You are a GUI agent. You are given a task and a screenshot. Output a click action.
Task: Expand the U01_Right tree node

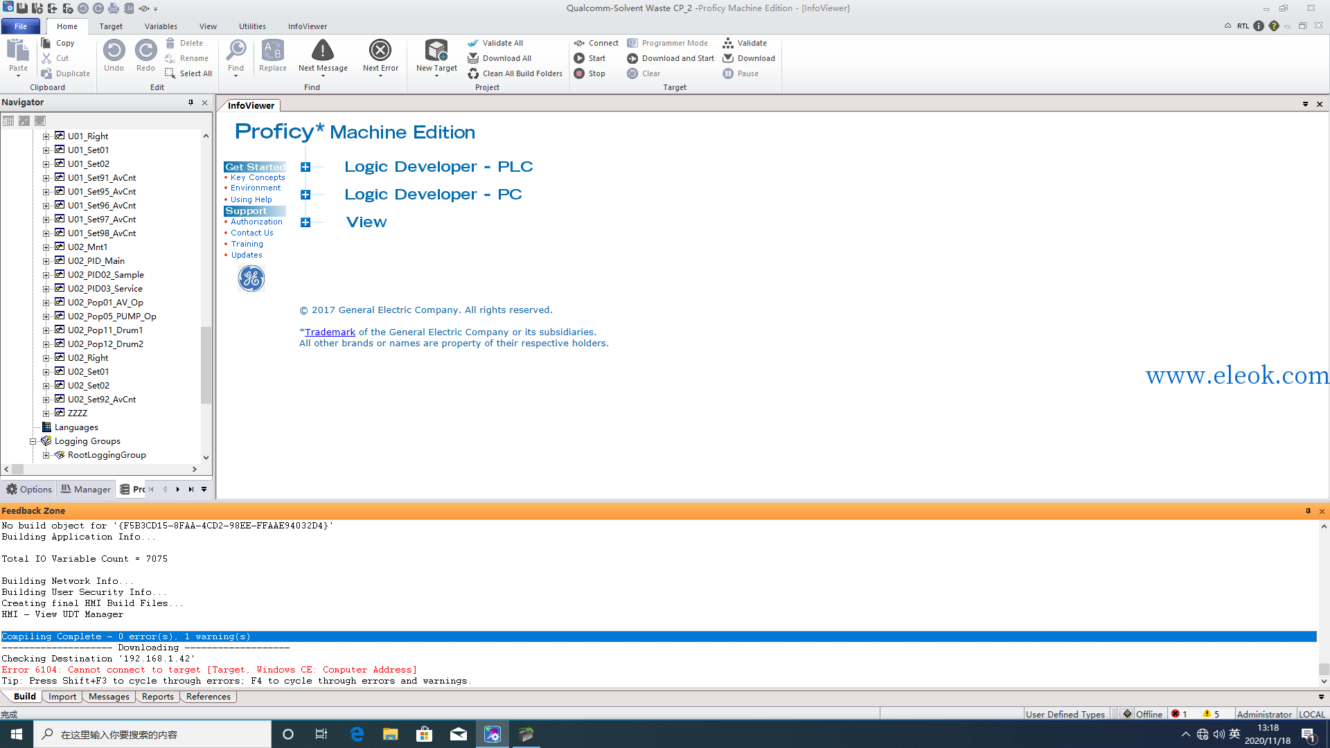[46, 136]
